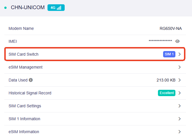Click the RG650V-NA modem name value

[x=171, y=28]
